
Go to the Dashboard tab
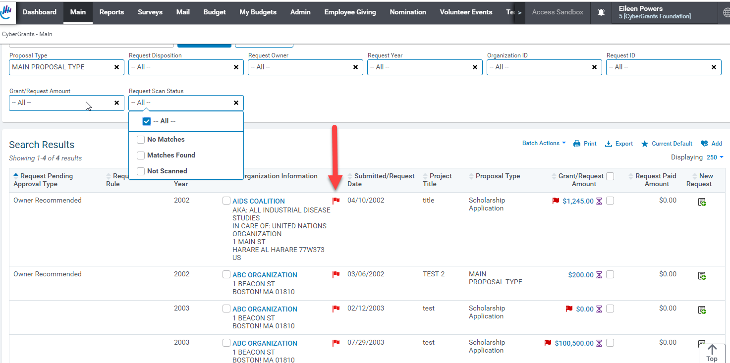(x=40, y=12)
